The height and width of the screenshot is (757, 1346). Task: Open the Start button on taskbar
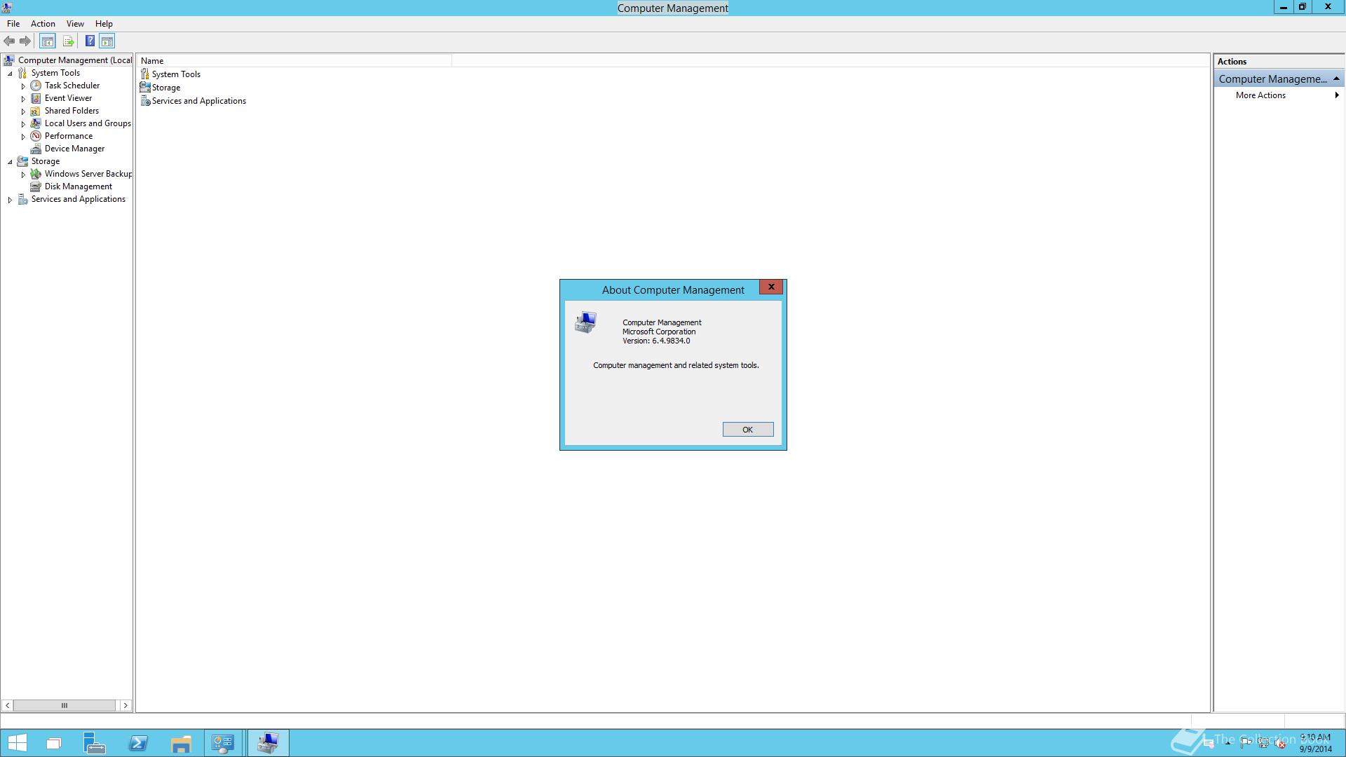(17, 743)
